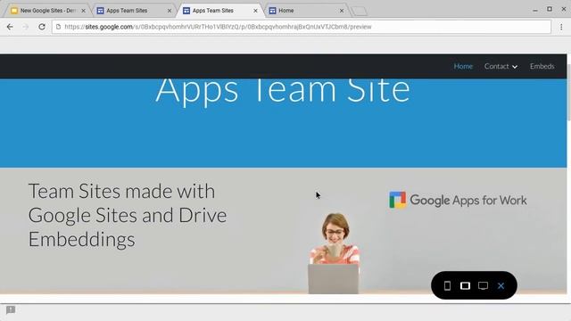571x321 pixels.
Task: Click the browser forward arrow
Action: tap(26, 27)
